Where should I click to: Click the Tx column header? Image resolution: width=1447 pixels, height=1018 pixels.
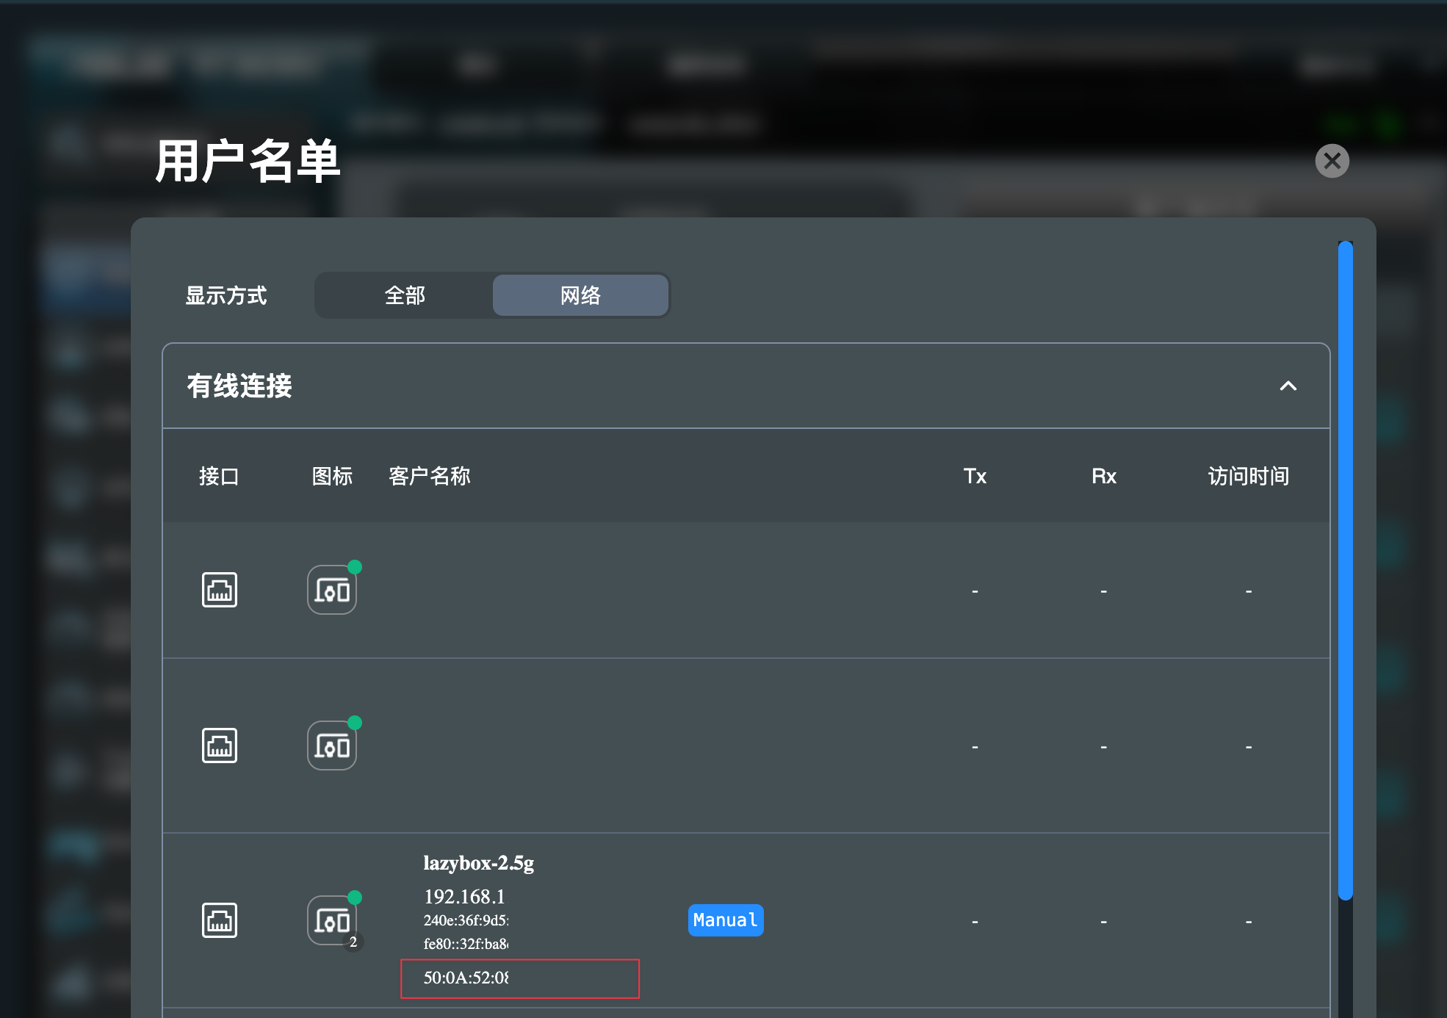tap(975, 476)
